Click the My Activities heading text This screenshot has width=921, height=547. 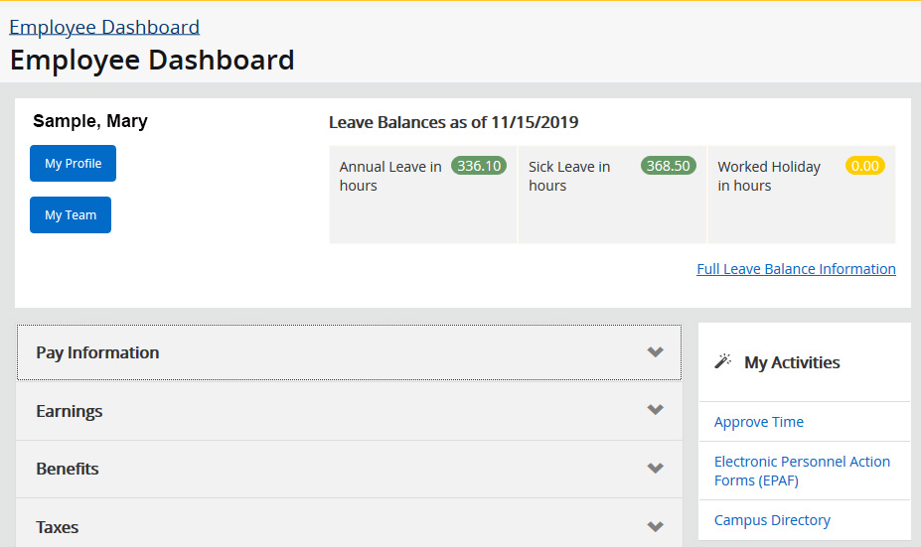point(792,362)
